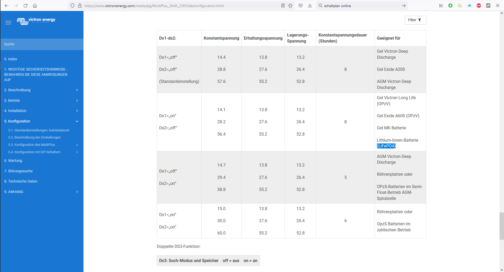Expand the 3. Betrieb section
This screenshot has height=272, width=504.
77,100
